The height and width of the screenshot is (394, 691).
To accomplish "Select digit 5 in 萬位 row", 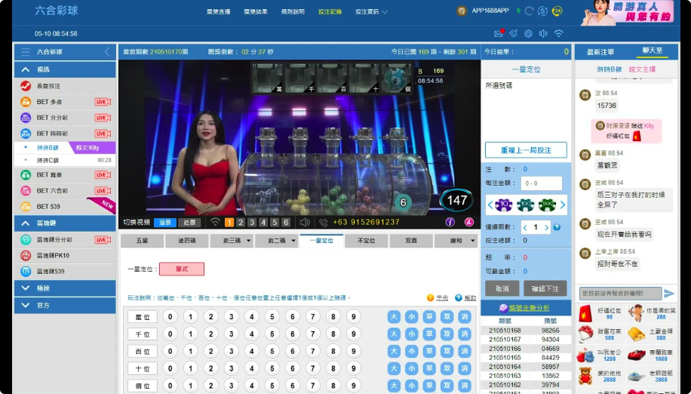I will [272, 317].
